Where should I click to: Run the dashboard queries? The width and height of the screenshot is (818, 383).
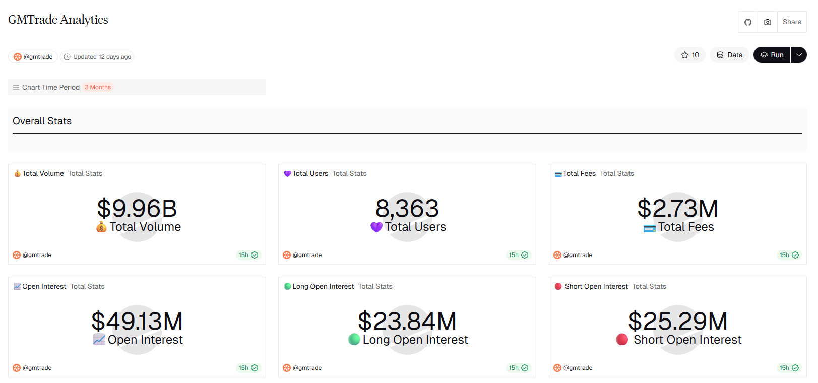point(772,55)
